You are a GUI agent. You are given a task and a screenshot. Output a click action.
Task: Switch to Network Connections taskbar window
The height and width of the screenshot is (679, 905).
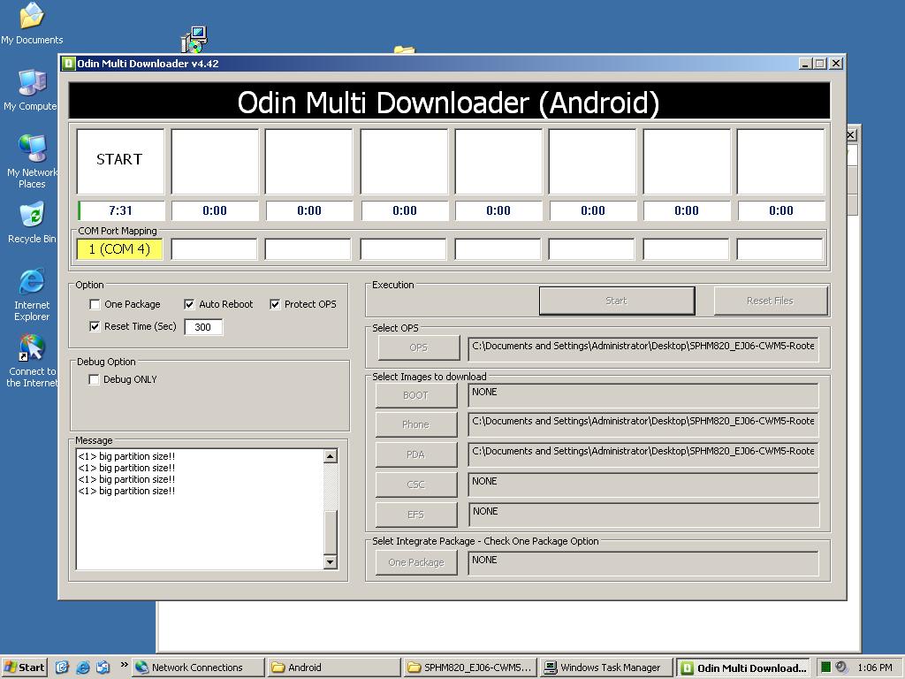pos(198,668)
